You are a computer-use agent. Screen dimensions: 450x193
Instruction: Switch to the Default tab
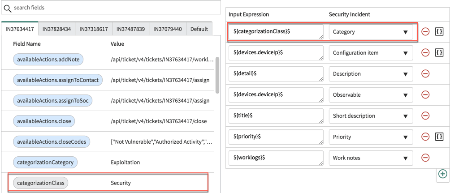point(199,29)
